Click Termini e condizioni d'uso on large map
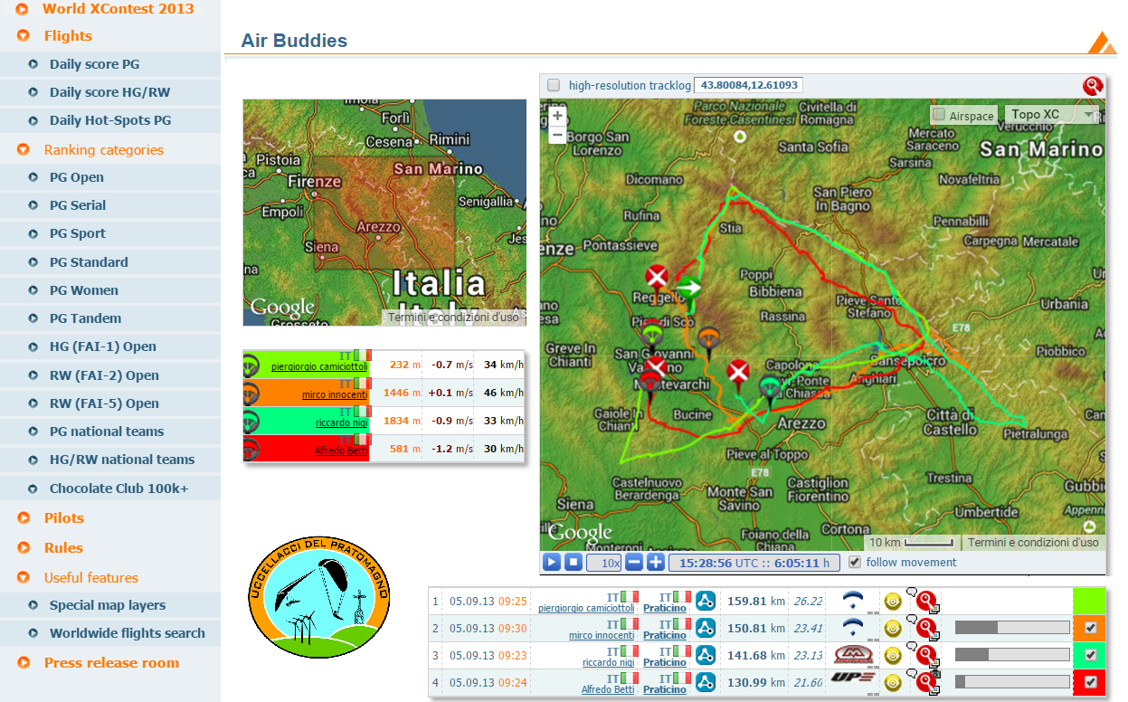 point(1033,543)
